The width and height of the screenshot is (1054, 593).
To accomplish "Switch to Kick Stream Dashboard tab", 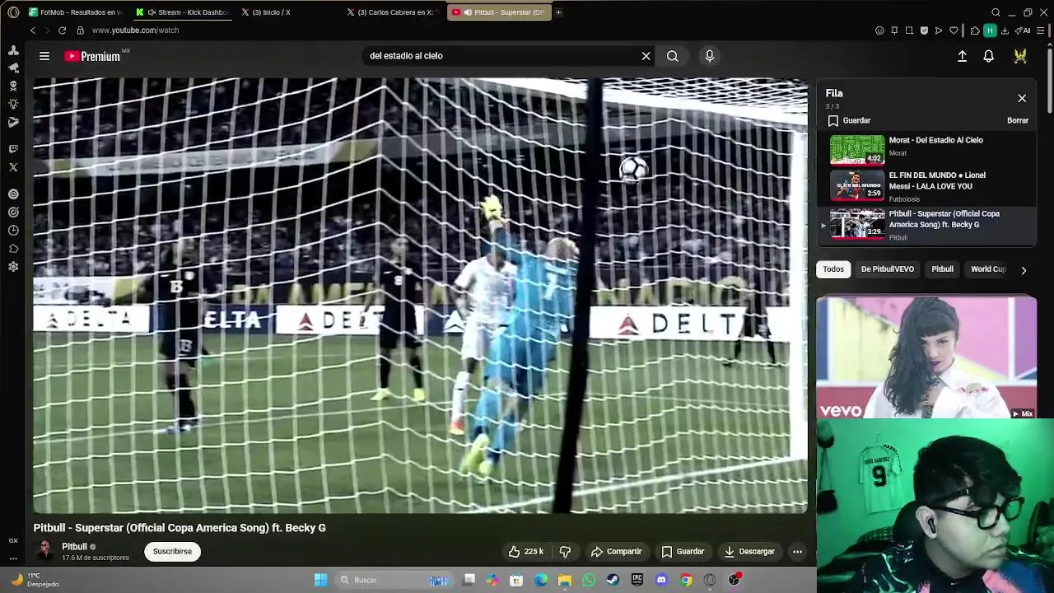I will point(183,12).
